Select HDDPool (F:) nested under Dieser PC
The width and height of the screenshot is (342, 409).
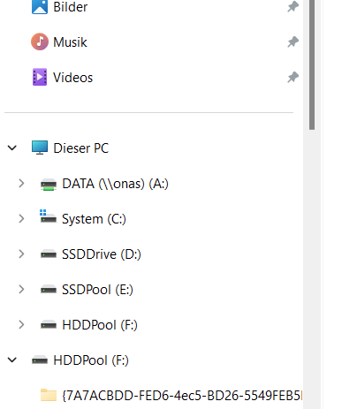(100, 325)
